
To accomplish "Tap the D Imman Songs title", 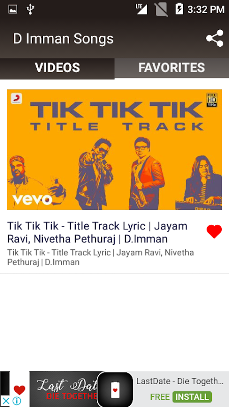I will click(x=63, y=39).
